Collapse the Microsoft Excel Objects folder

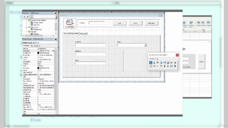click(x=26, y=21)
